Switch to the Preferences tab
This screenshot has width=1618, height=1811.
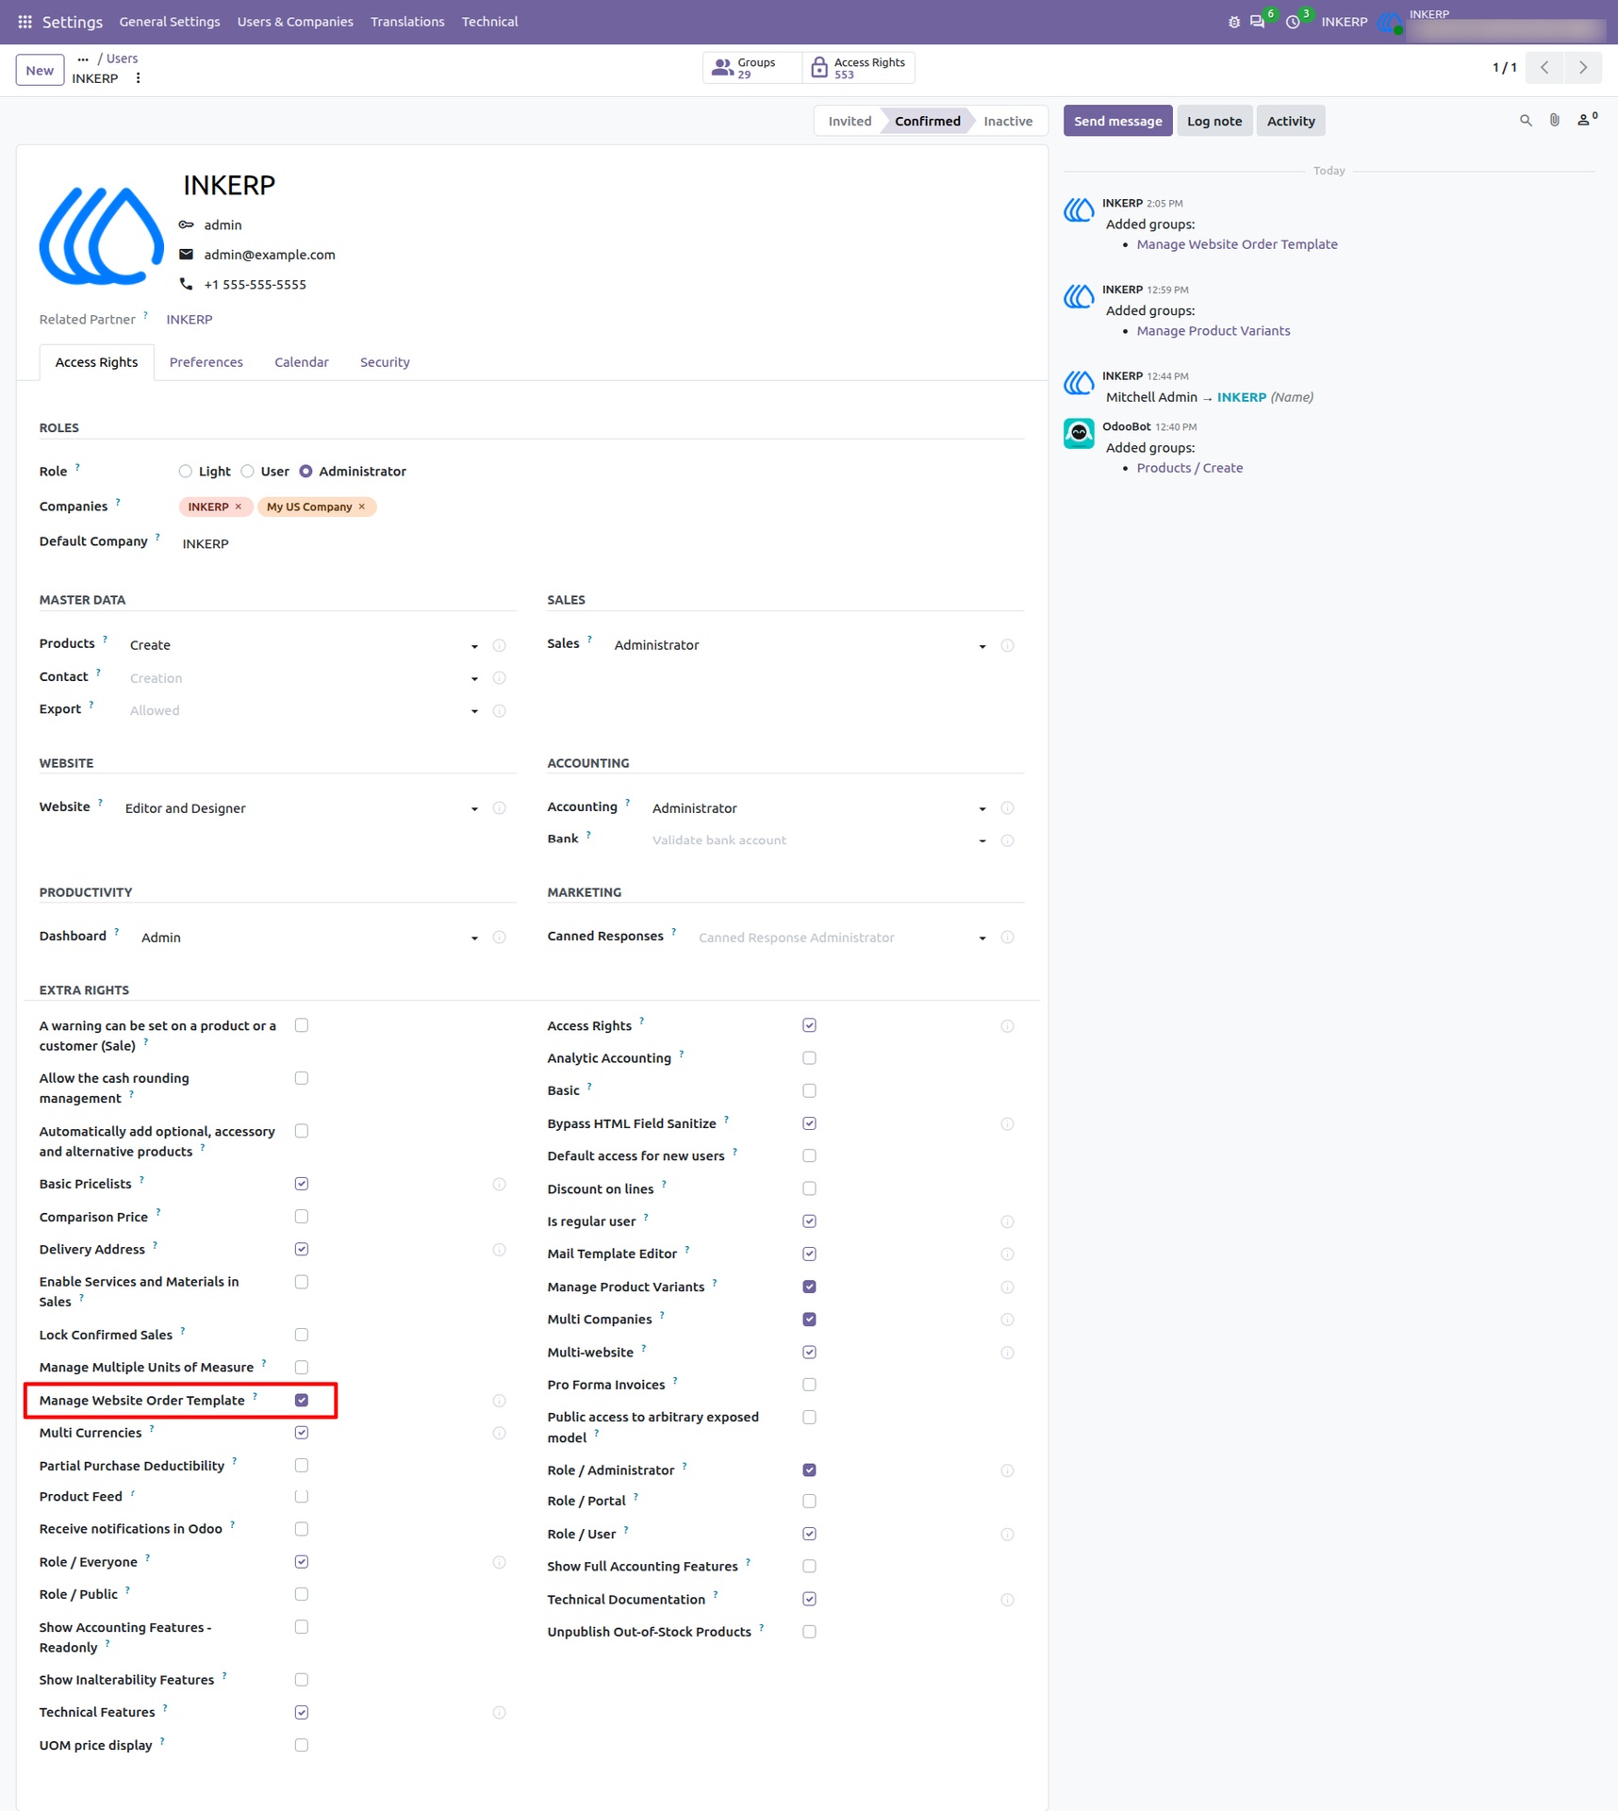(x=206, y=362)
